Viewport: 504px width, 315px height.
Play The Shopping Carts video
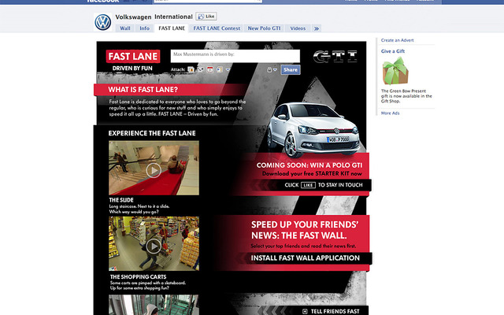click(x=154, y=246)
